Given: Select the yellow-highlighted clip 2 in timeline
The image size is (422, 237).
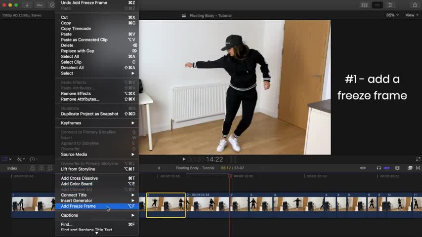Looking at the screenshot, I should point(166,205).
